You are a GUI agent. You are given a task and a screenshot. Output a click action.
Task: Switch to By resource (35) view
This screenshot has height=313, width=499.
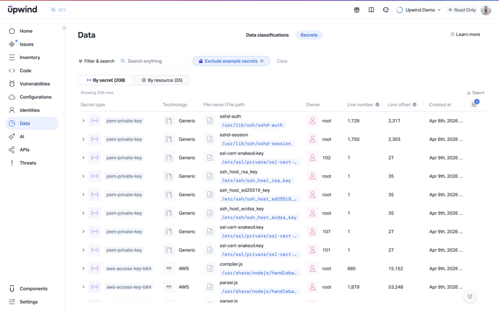(162, 80)
